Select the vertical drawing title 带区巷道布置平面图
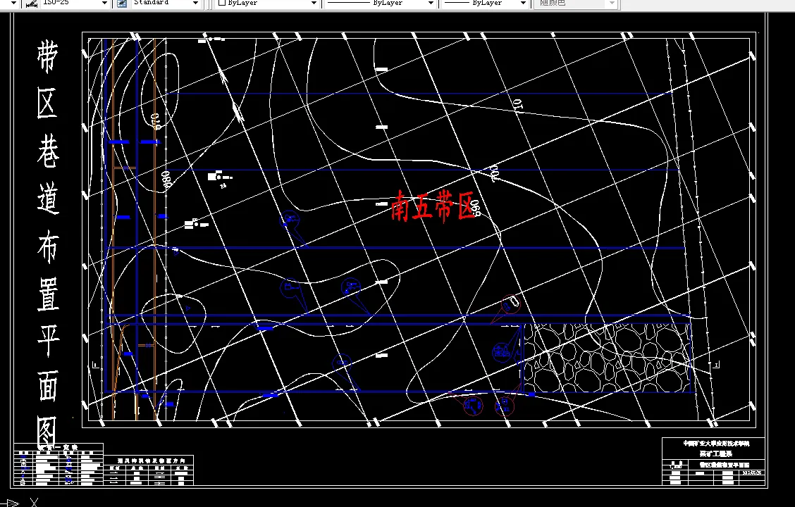Image resolution: width=795 pixels, height=507 pixels. [x=48, y=243]
